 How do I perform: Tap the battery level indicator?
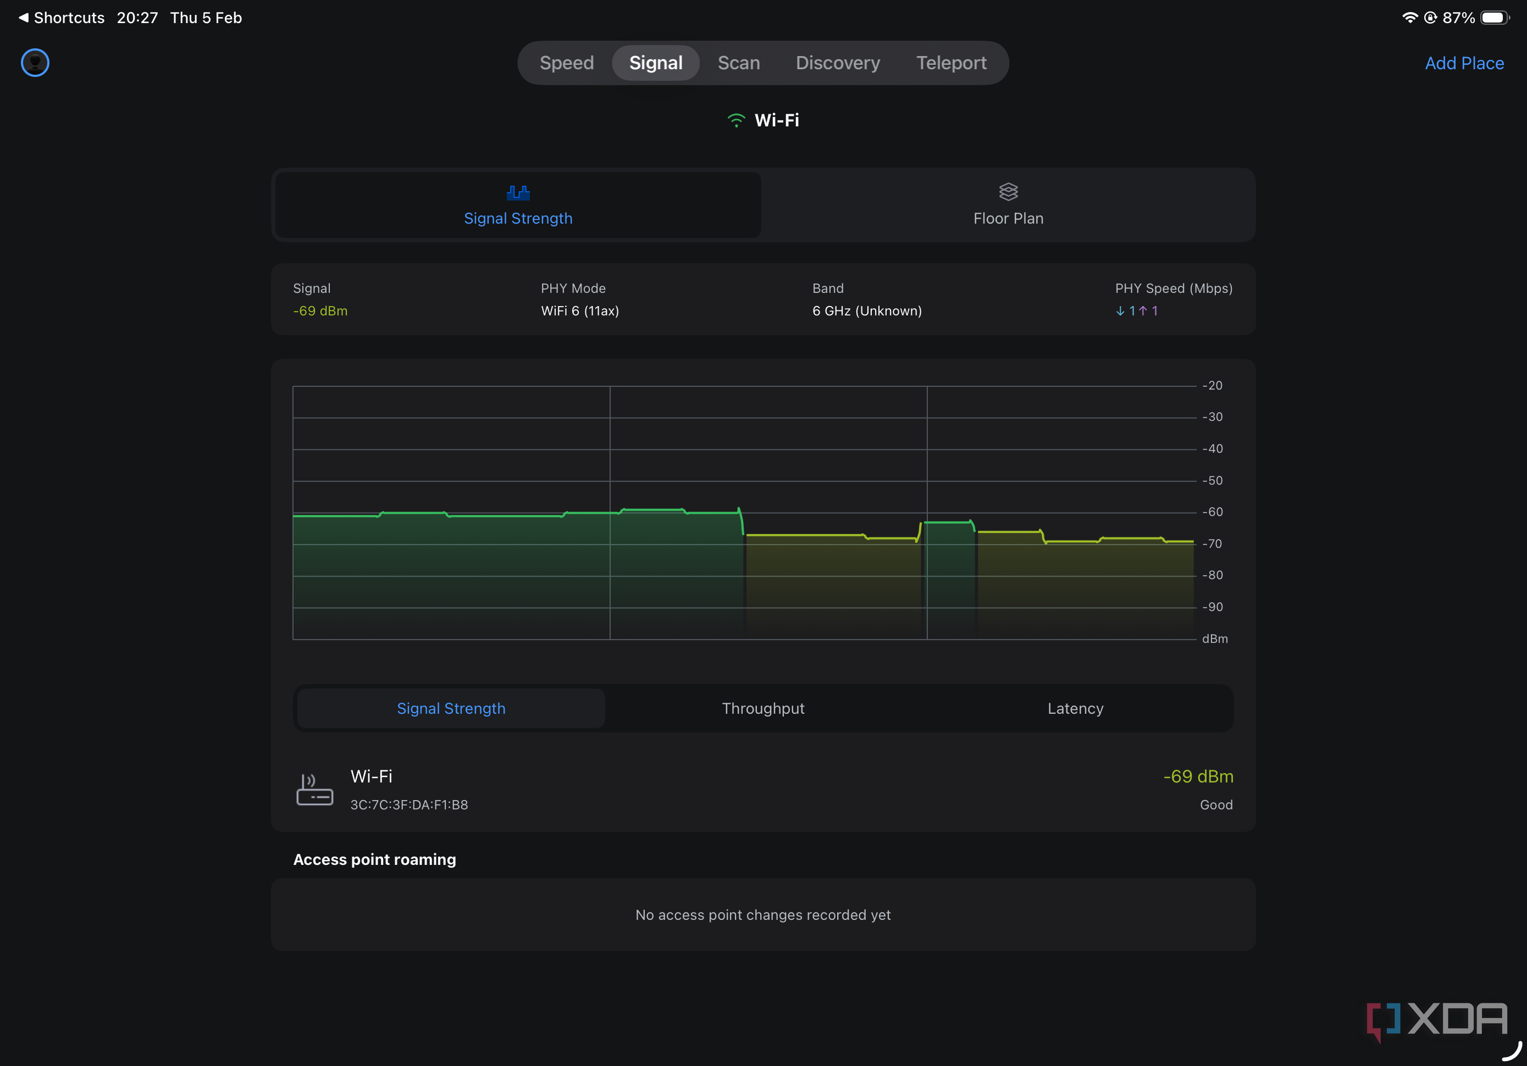pyautogui.click(x=1492, y=17)
